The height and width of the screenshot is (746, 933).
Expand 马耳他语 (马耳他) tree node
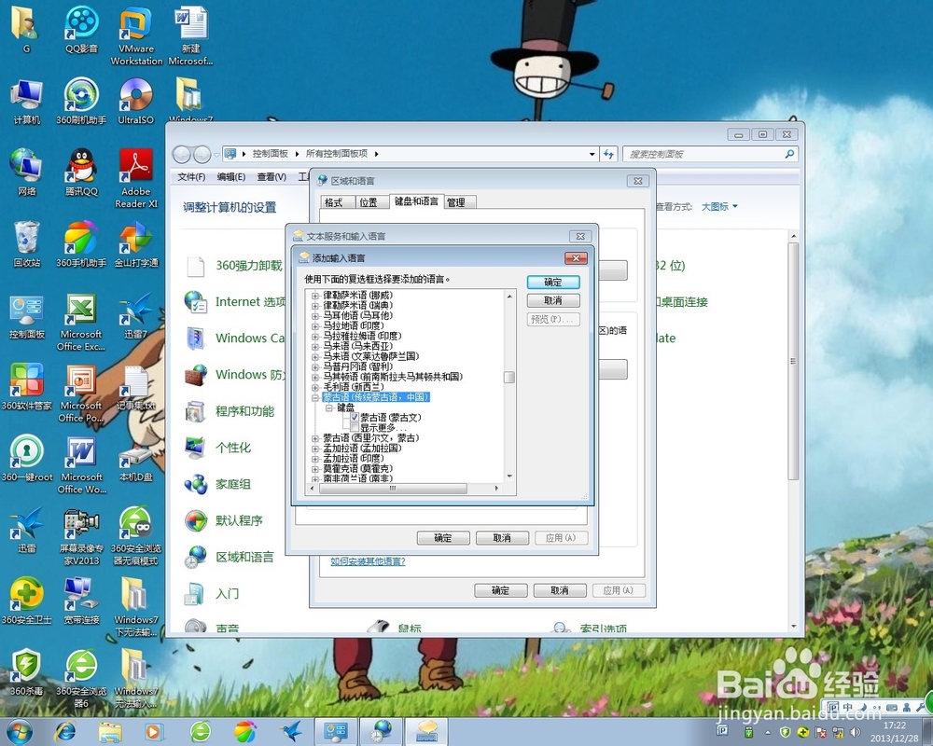tap(315, 316)
